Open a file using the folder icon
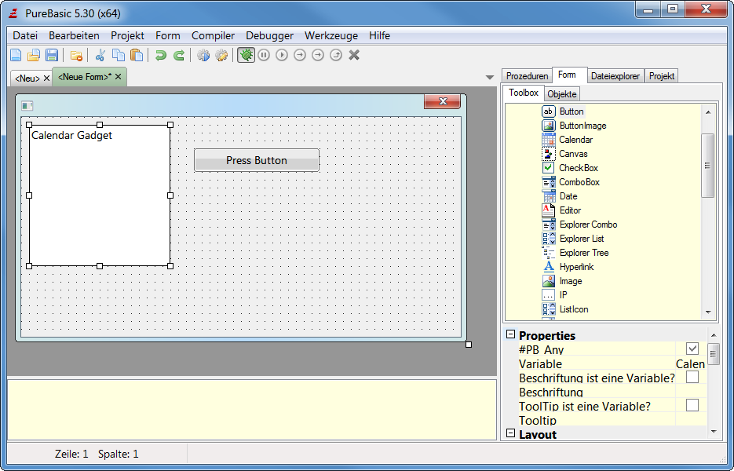 (x=34, y=55)
